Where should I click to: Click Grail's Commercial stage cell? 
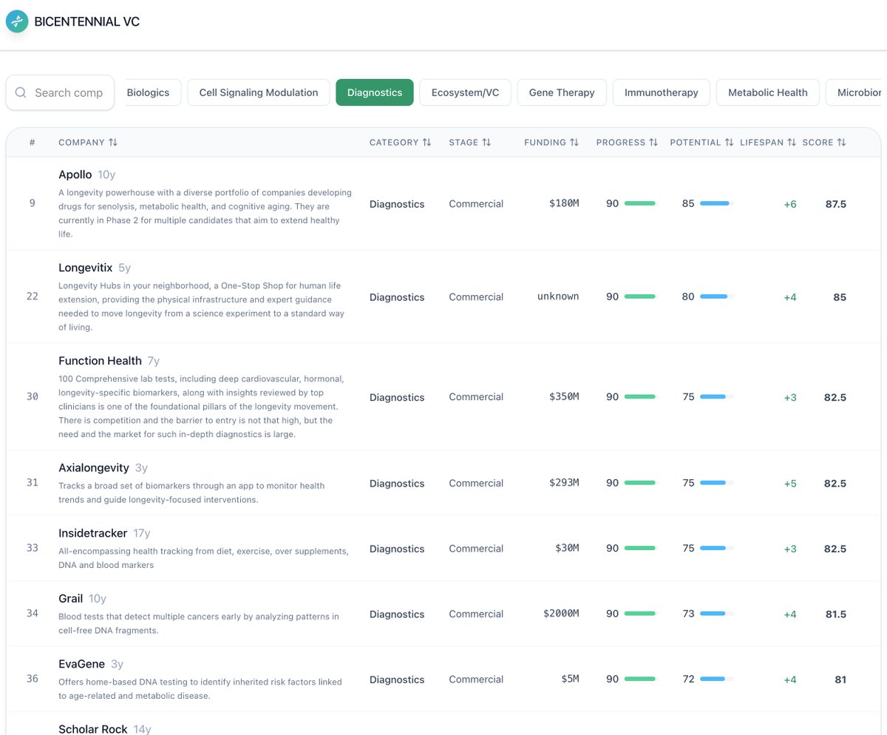point(476,614)
